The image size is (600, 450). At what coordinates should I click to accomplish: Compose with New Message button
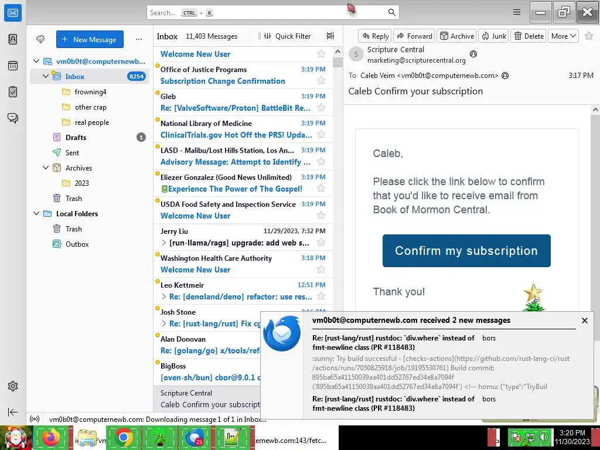(x=90, y=39)
